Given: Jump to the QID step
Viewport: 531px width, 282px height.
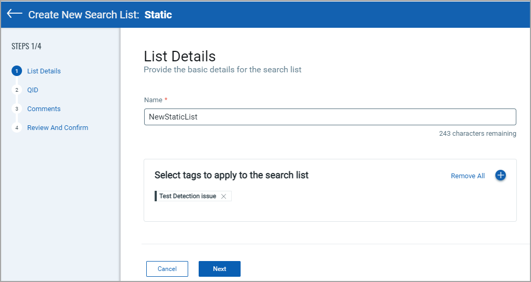Looking at the screenshot, I should coord(33,90).
